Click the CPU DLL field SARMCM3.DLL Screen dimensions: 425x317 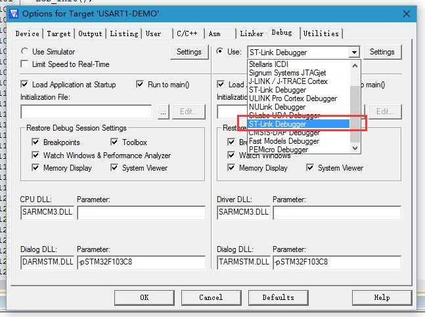[47, 212]
